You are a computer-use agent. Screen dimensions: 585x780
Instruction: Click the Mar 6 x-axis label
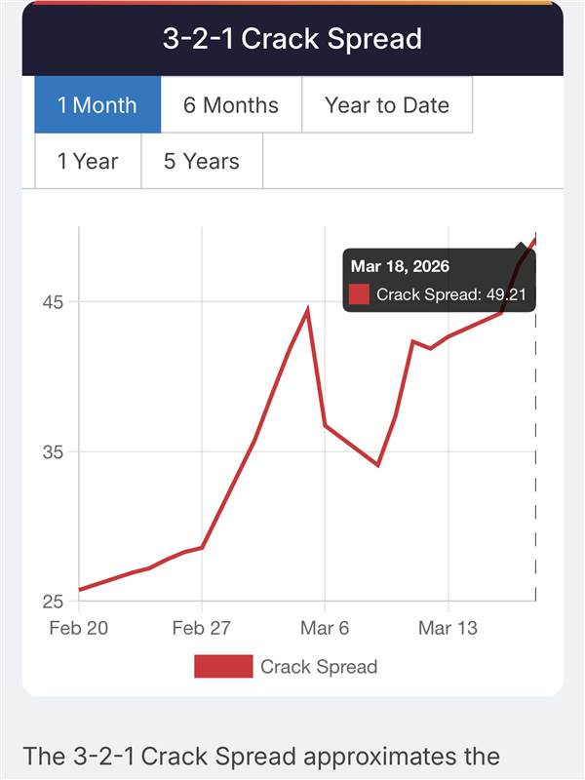(325, 628)
